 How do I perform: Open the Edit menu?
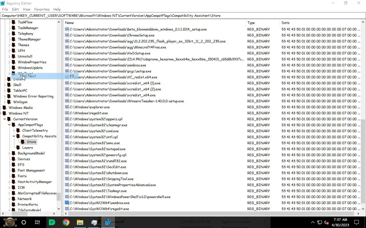pyautogui.click(x=15, y=9)
